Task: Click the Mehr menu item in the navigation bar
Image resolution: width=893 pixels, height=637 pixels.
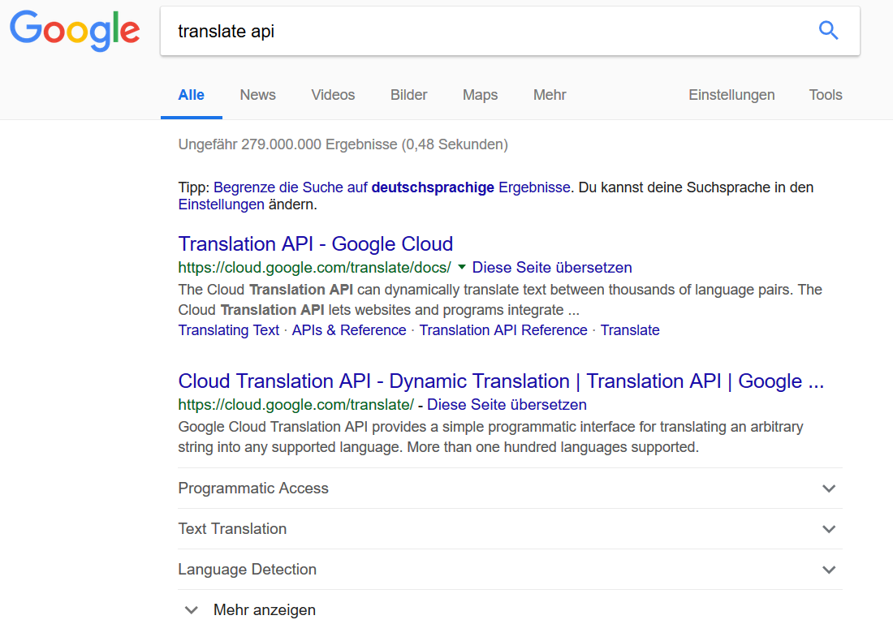Action: (549, 95)
